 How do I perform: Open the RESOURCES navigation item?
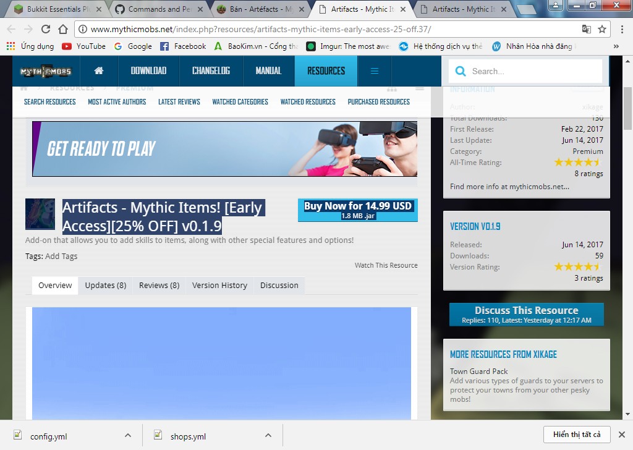pyautogui.click(x=326, y=71)
